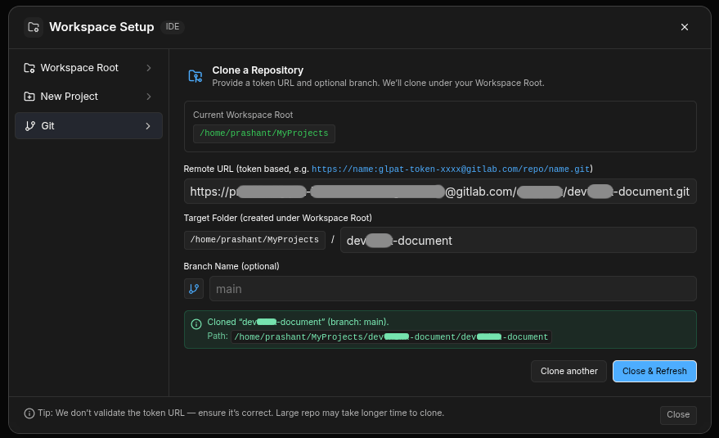
Task: Click the info icon beside the footer Tip
Action: click(29, 413)
